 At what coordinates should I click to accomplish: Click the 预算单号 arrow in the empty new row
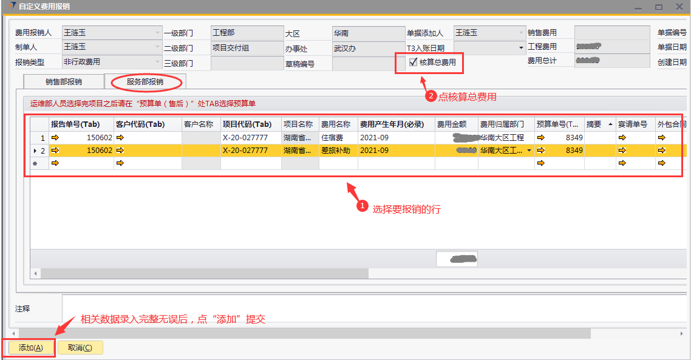540,163
